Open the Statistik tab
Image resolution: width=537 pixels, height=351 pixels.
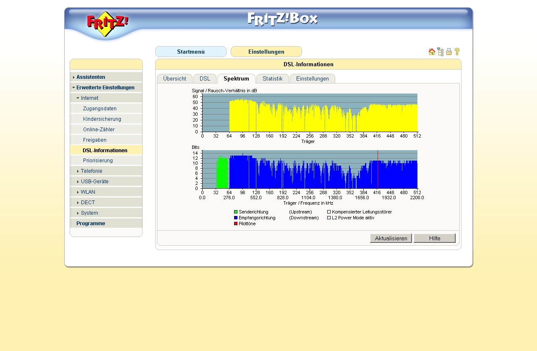(272, 79)
